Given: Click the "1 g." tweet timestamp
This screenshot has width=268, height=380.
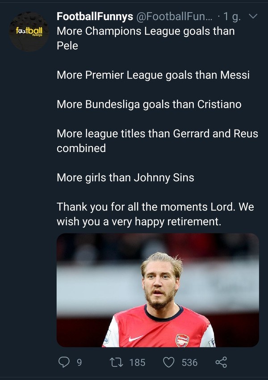Looking at the screenshot, I should 232,17.
